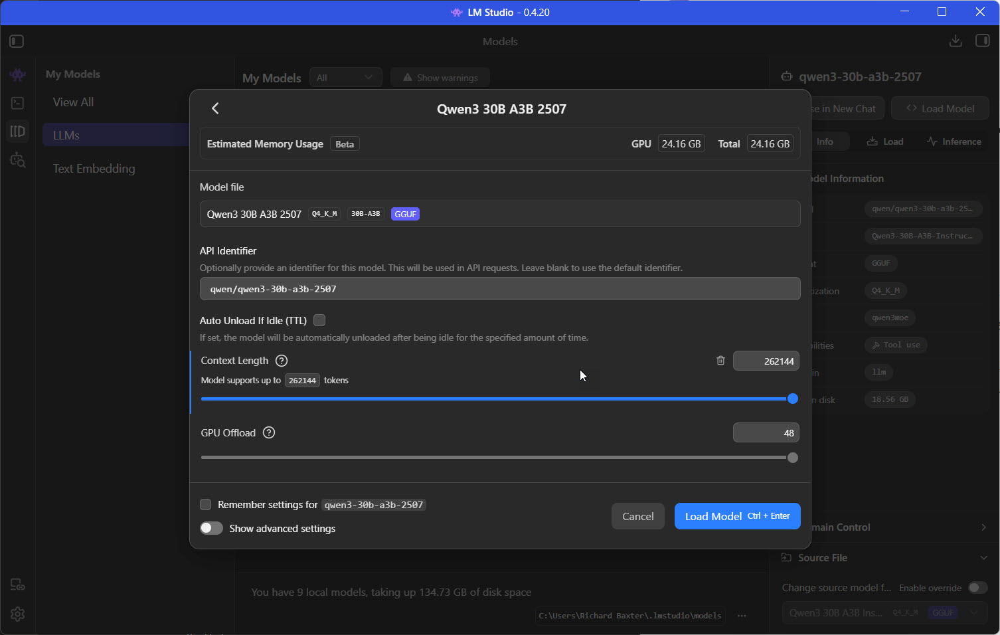Turn on Show advanced settings

pos(211,528)
